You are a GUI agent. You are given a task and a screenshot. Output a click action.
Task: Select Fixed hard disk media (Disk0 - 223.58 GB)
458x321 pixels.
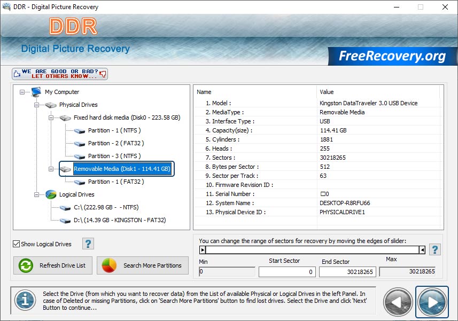tap(127, 118)
